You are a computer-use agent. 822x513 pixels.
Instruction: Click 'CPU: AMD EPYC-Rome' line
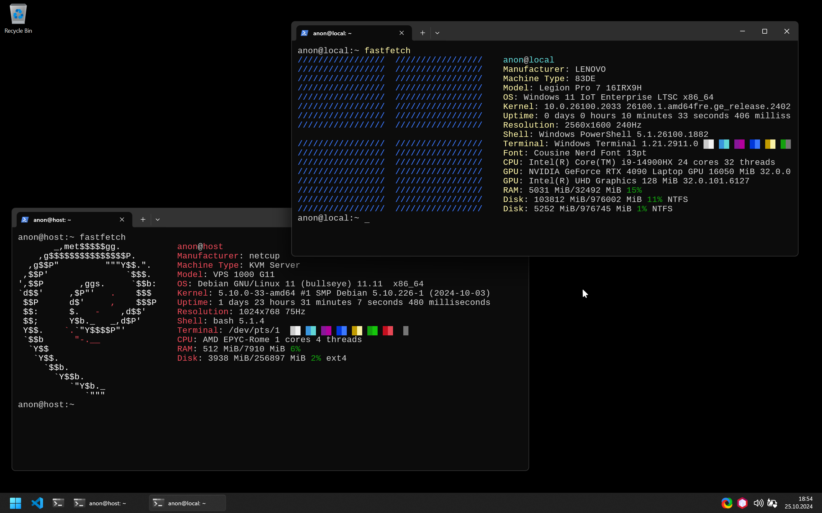tap(269, 340)
